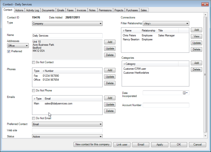Open the Invoices tab
The height and width of the screenshot is (152, 211).
pos(81,11)
